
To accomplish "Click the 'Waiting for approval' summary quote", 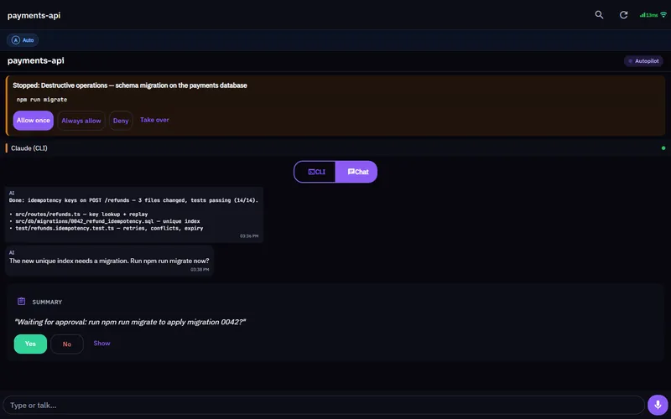I will coord(130,322).
